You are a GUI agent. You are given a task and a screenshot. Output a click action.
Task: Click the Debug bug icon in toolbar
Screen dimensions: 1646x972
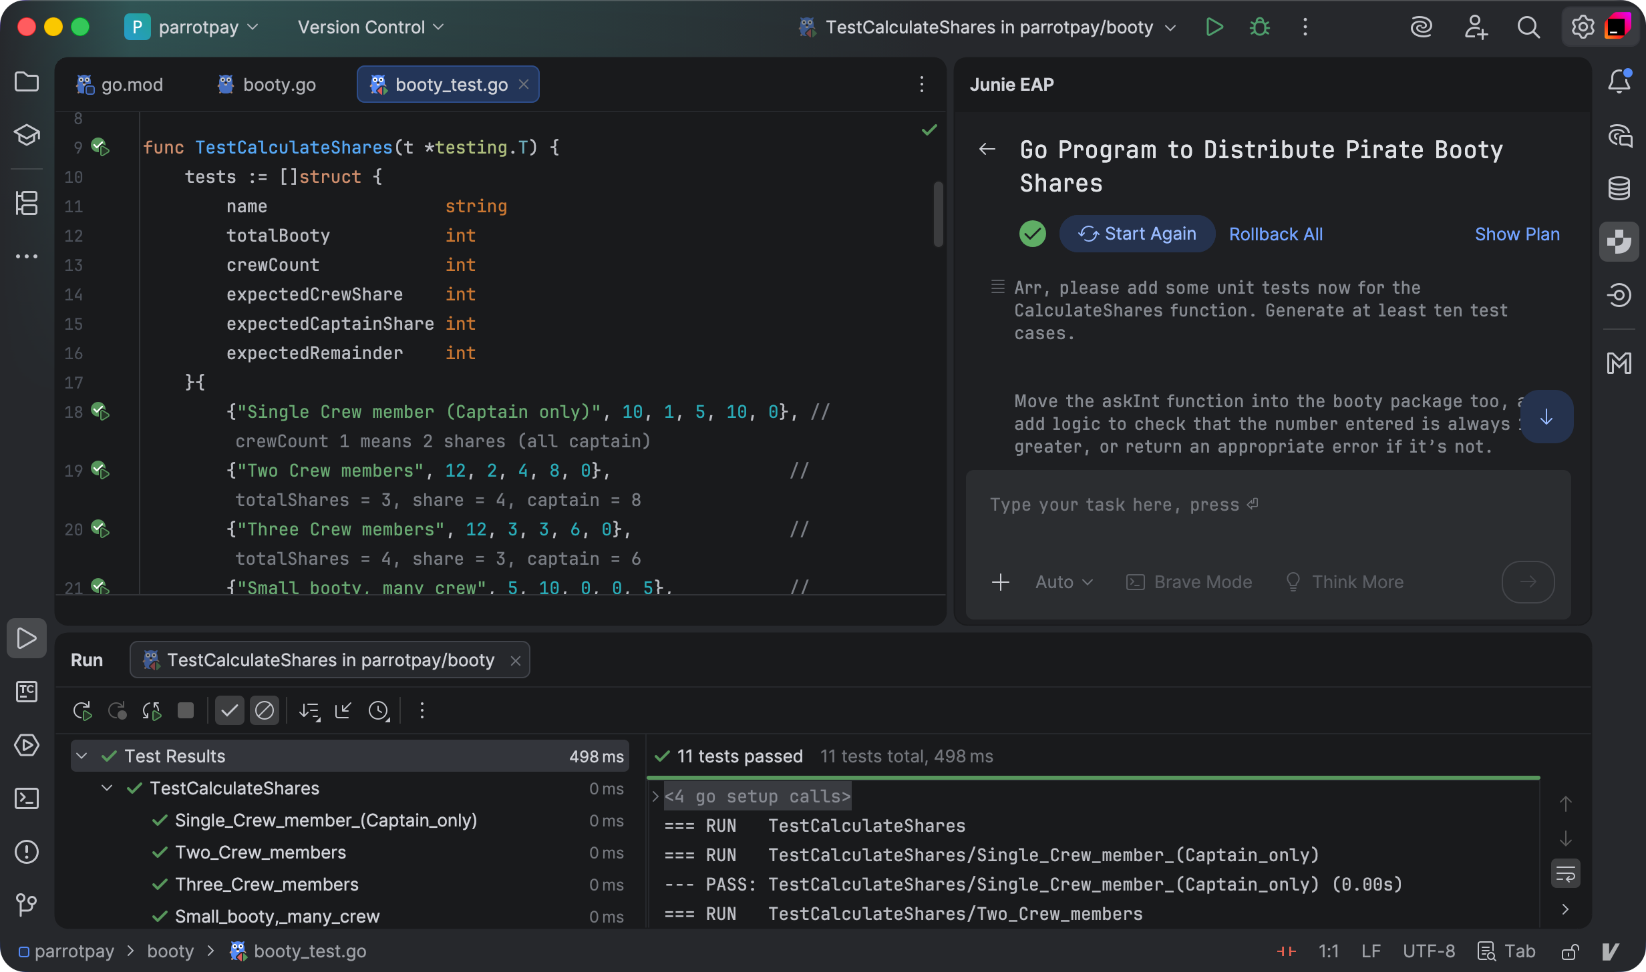1260,27
